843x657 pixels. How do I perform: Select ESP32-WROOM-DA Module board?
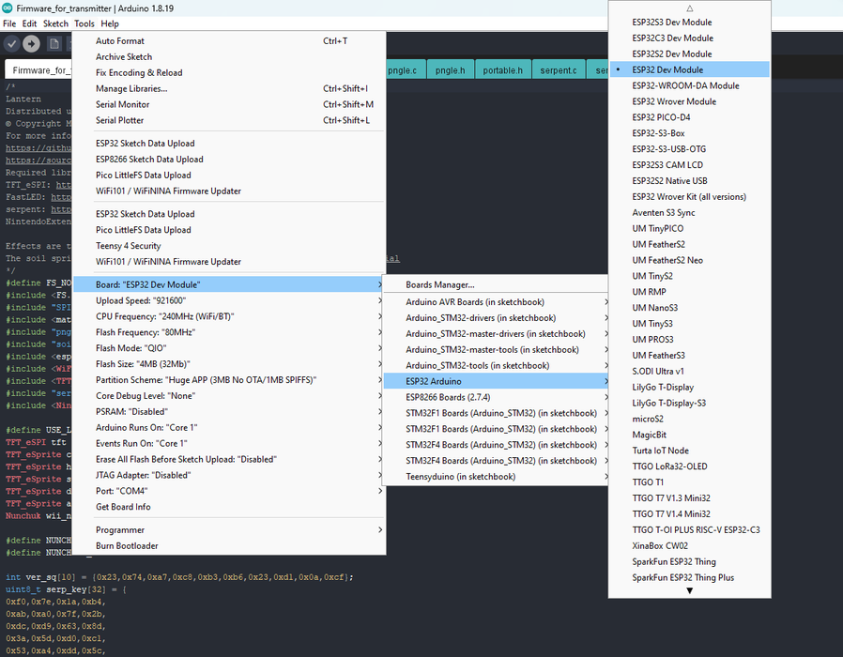tap(689, 85)
